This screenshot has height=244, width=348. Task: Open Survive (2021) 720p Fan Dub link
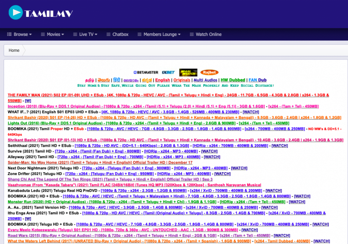[x=98, y=151]
